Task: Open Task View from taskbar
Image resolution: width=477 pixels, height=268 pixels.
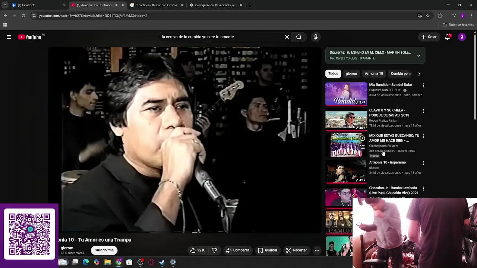Action: coord(75,262)
